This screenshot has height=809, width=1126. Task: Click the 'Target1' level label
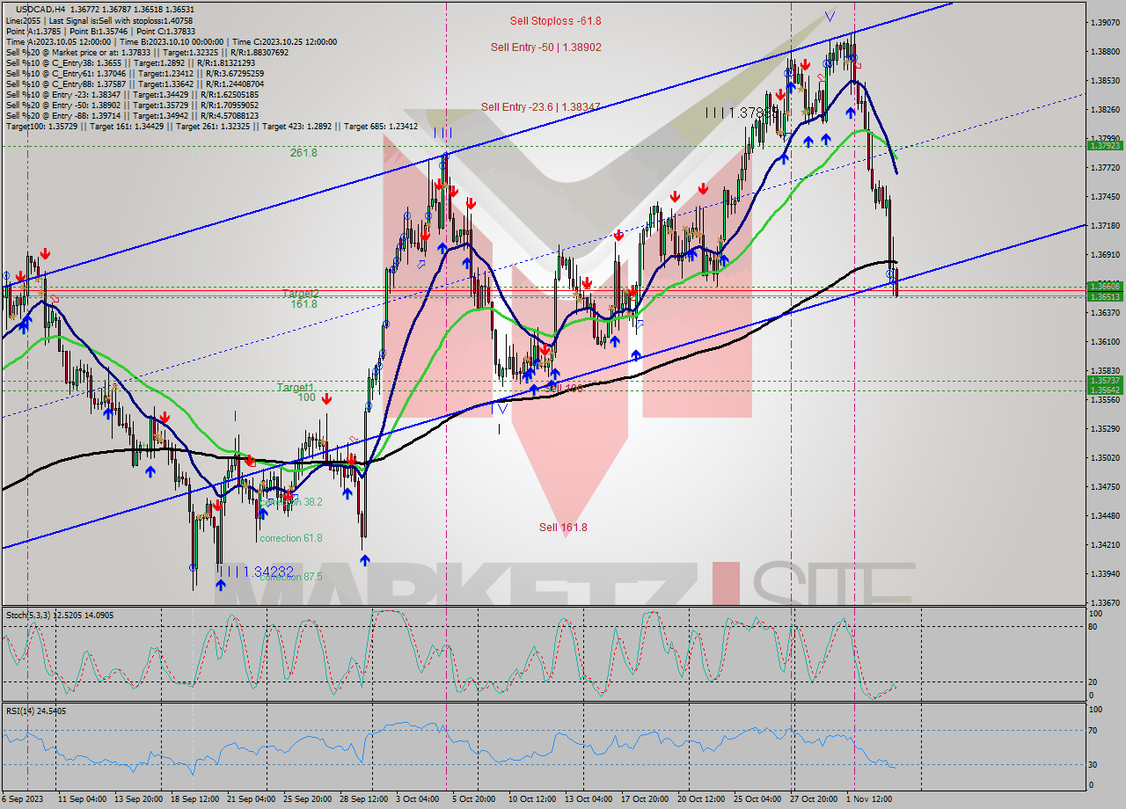point(296,387)
